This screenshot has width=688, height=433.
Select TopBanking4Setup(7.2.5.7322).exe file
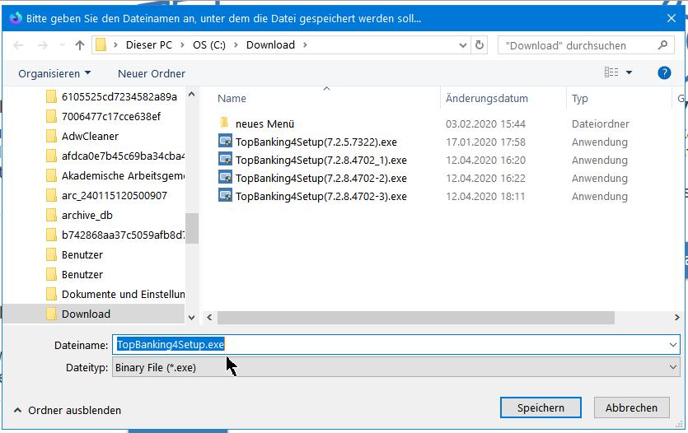(x=316, y=142)
